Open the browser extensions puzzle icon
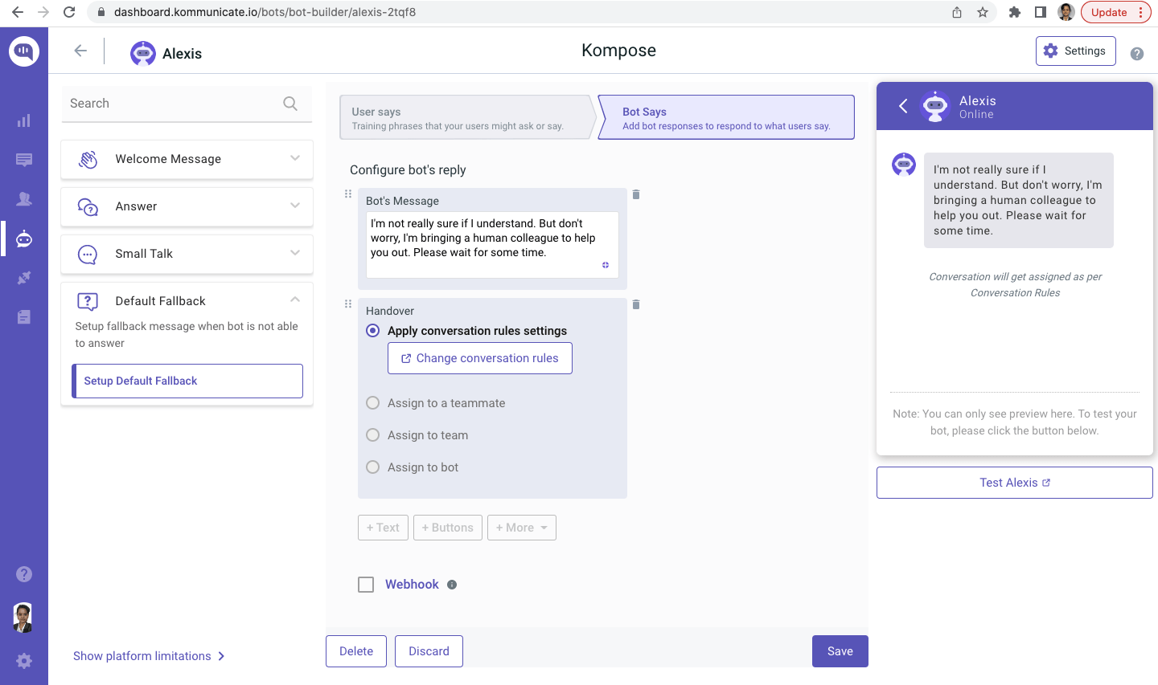Screen dimensions: 1158x685 click(1015, 12)
